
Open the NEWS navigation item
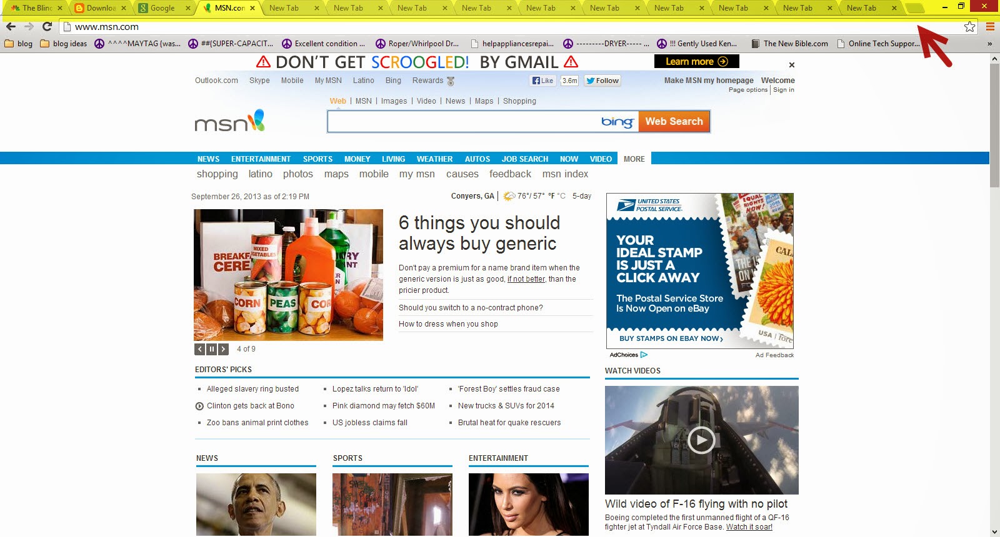(208, 159)
